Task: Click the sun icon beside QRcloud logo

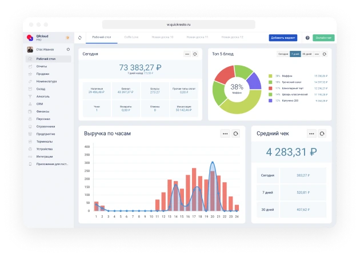Action: click(67, 38)
